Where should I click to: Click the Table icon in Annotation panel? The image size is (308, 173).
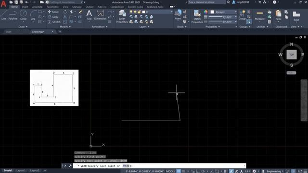click(110, 22)
